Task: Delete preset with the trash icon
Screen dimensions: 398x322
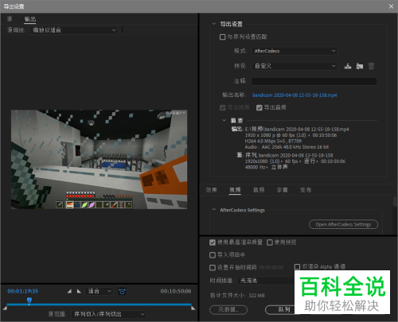Action: coord(371,66)
